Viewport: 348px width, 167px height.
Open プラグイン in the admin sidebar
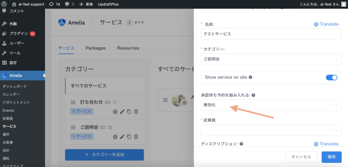coord(19,34)
